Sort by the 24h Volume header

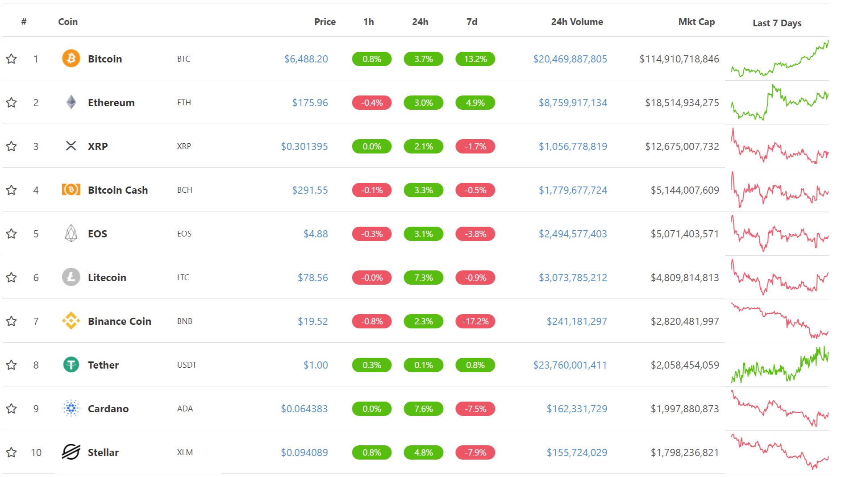[577, 21]
